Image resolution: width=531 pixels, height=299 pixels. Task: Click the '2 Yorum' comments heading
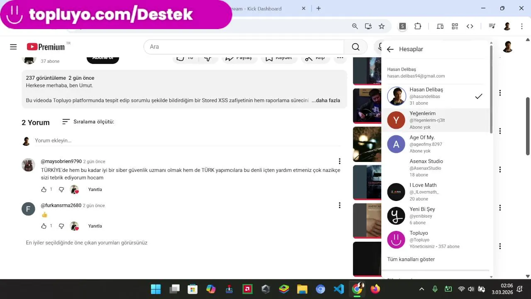(36, 123)
